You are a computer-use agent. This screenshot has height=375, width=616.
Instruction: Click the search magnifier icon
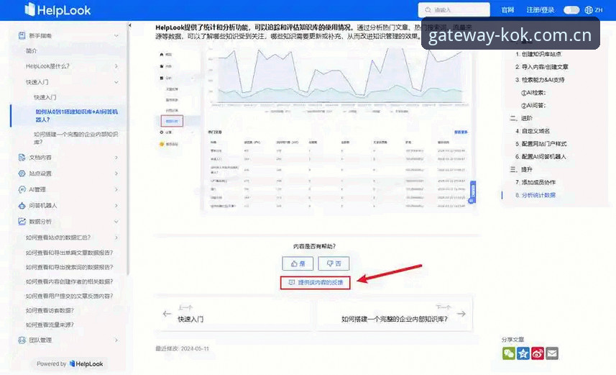pyautogui.click(x=428, y=10)
